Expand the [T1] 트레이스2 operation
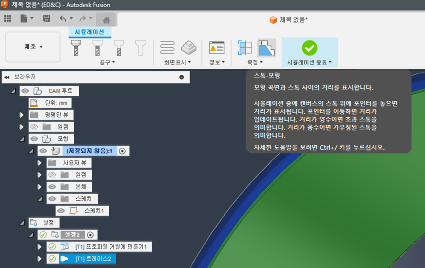This screenshot has height=268, width=425. click(x=40, y=259)
